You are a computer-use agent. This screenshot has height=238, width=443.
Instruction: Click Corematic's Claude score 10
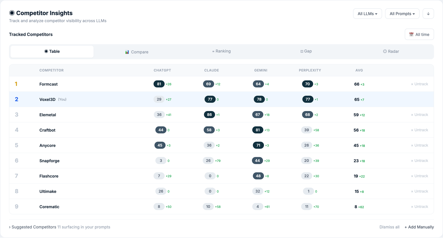(x=208, y=207)
